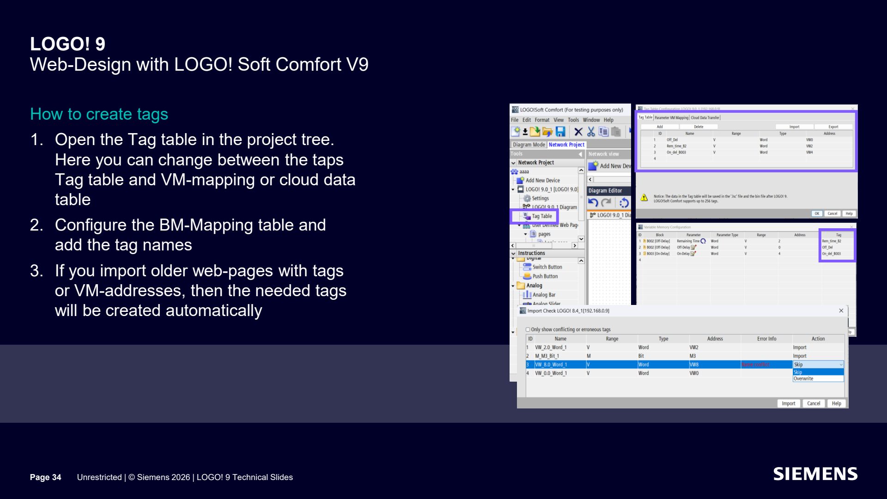Switch to the Diagram Mode tab
887x499 pixels.
coord(529,145)
